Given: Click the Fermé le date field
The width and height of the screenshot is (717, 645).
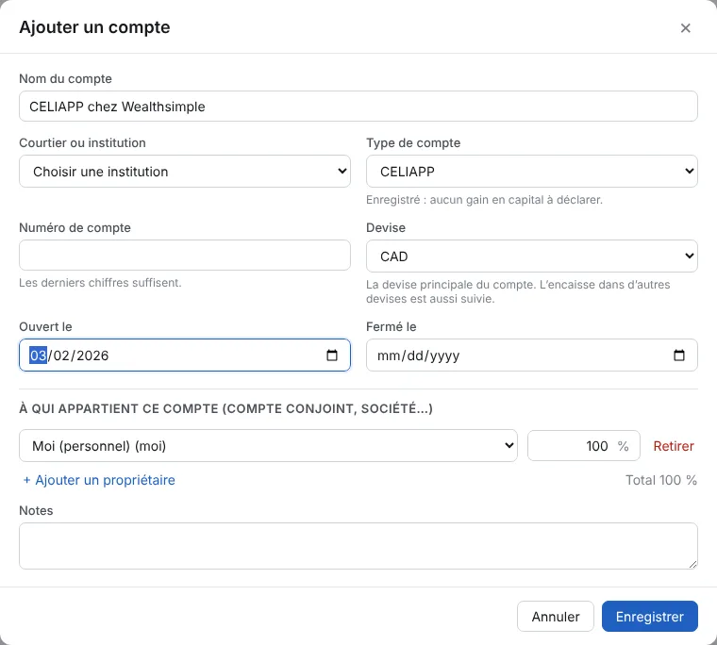Looking at the screenshot, I should (x=532, y=356).
